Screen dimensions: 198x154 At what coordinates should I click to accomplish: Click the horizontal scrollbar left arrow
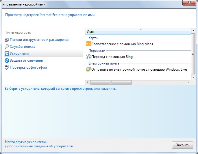point(87,82)
